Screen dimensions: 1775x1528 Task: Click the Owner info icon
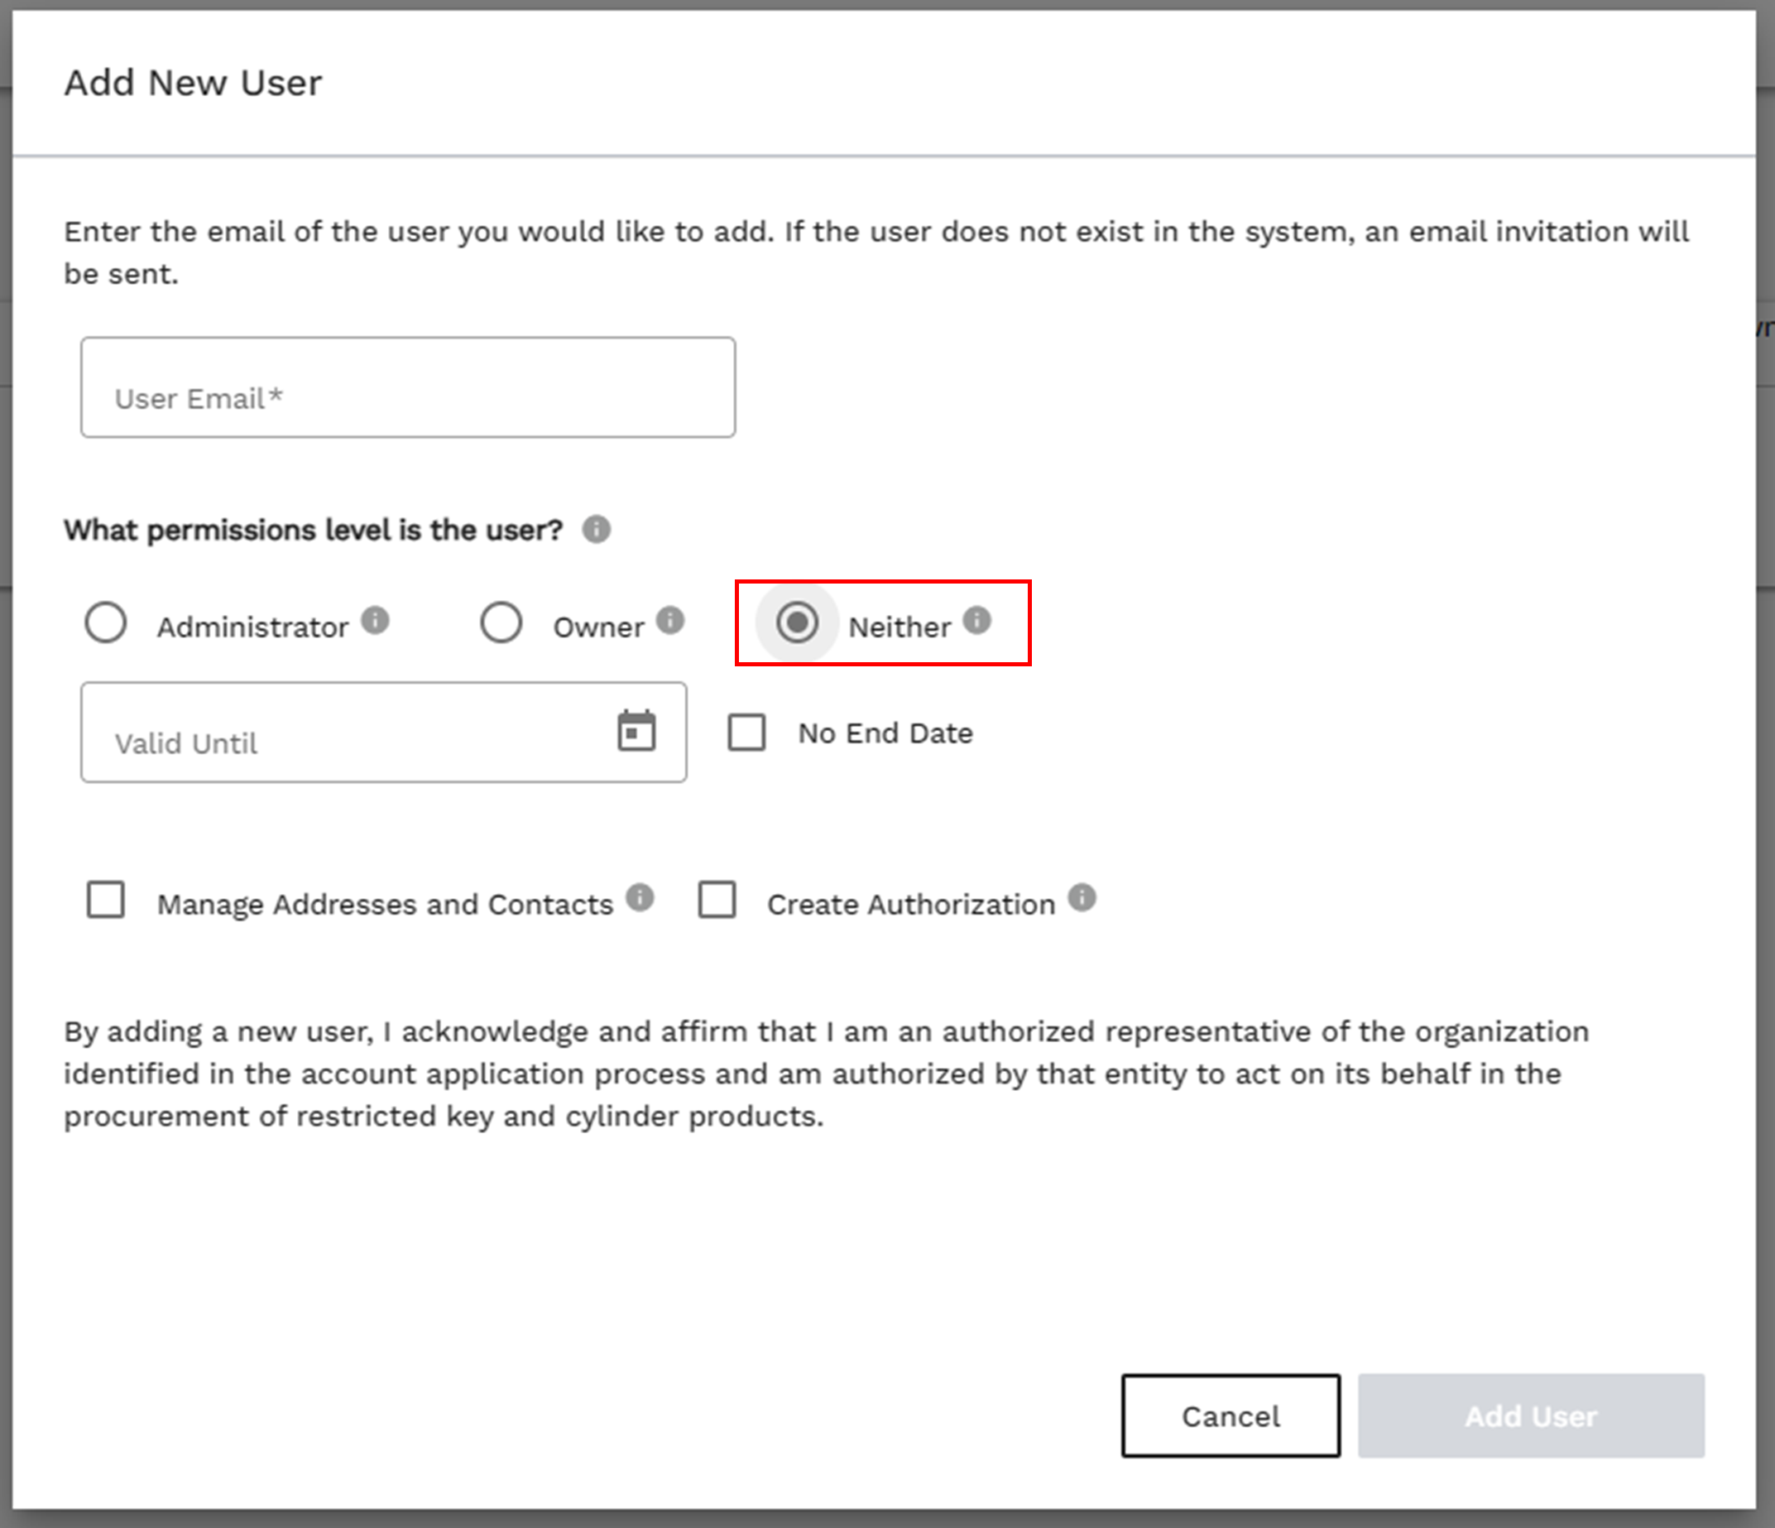[x=670, y=620]
